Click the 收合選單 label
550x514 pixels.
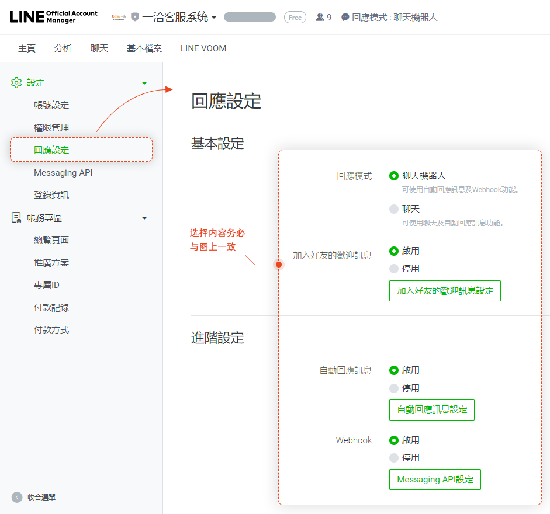[x=41, y=497]
